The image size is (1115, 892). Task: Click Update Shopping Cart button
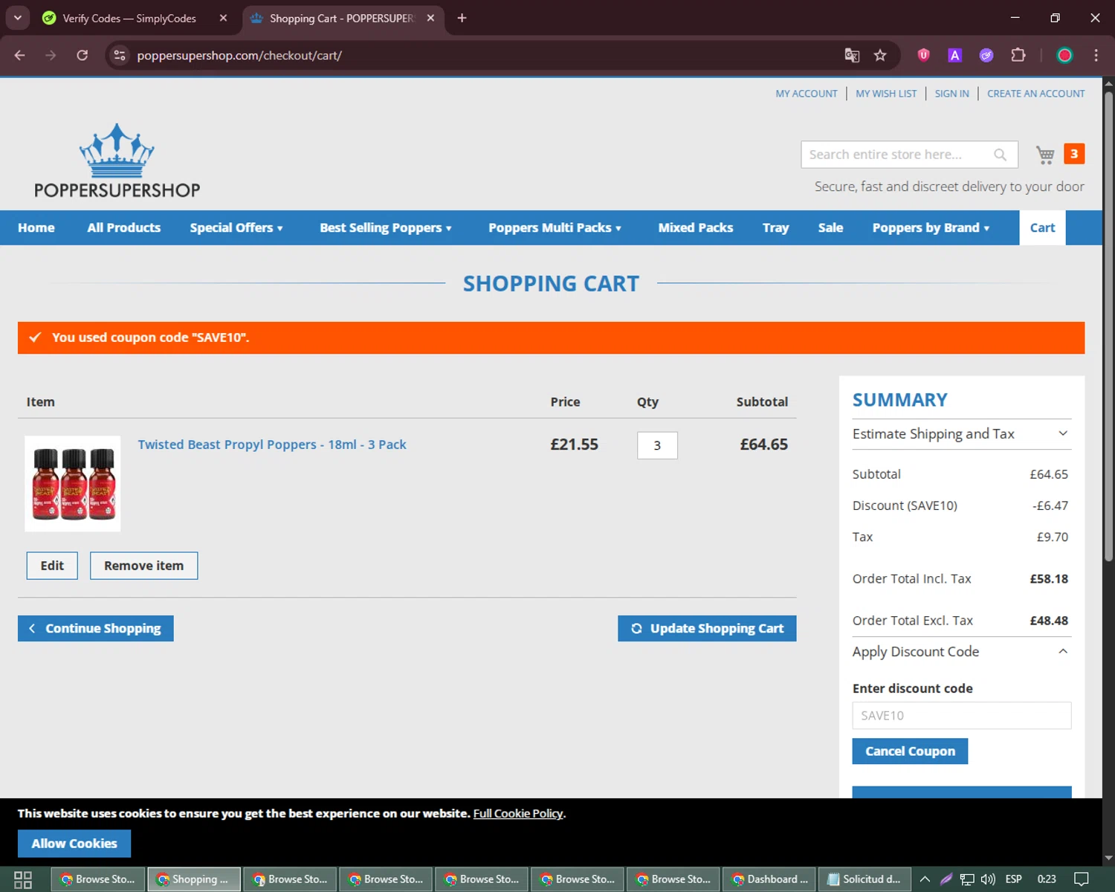[x=707, y=628]
